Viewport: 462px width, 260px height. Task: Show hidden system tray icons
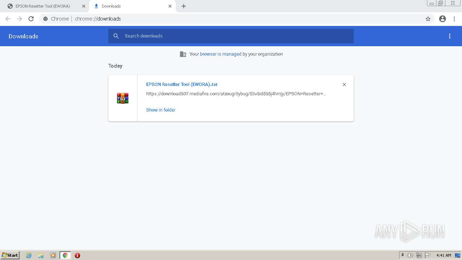click(402, 255)
